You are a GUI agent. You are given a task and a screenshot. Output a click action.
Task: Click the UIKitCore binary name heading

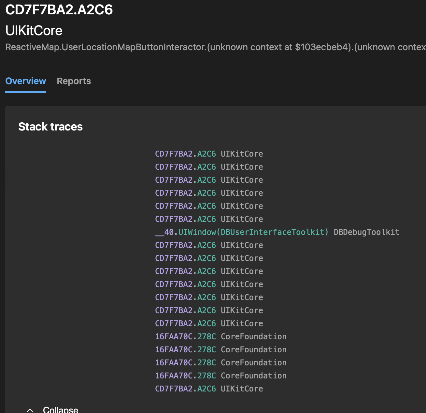tap(34, 31)
